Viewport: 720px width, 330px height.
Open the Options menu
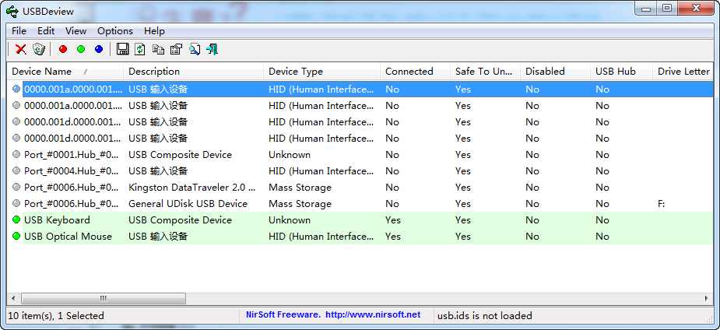tap(115, 31)
